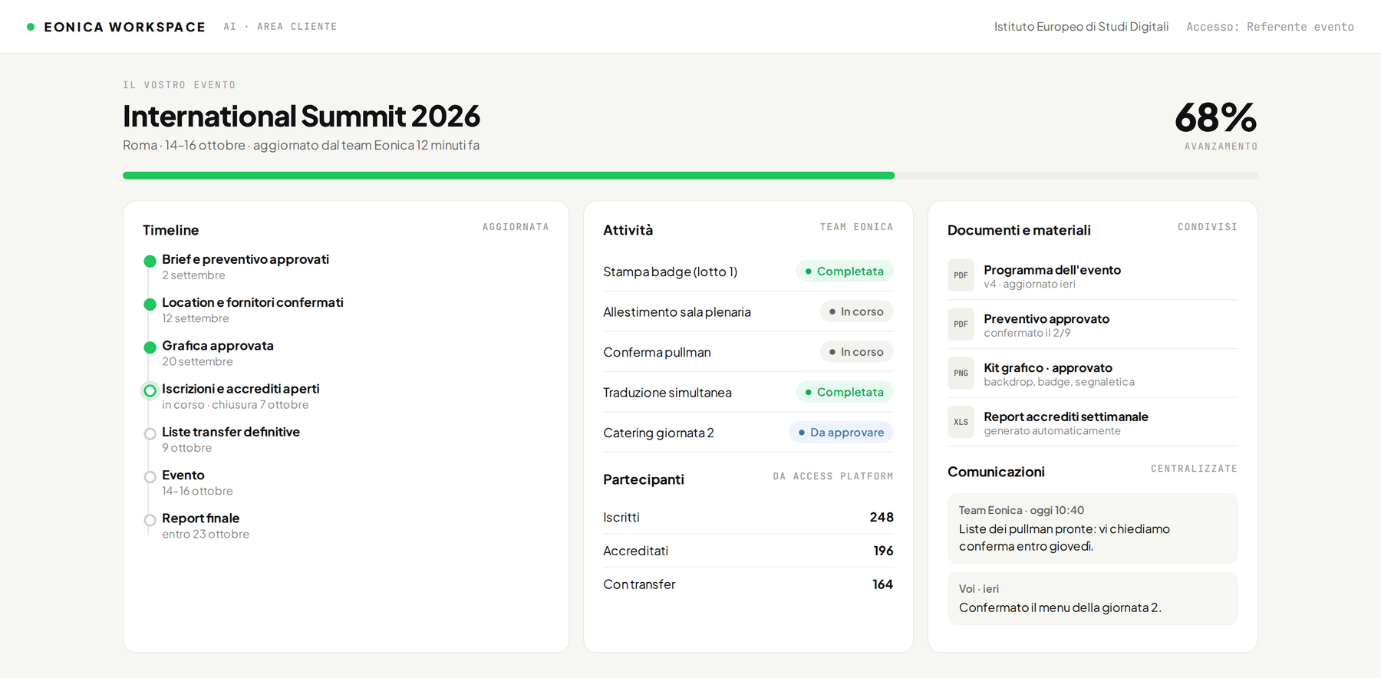Open the Kit grafico PNG icon

click(961, 374)
